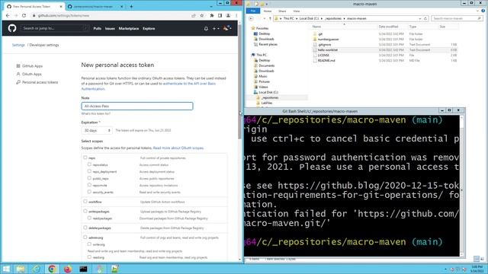Open Chrome extensions puzzle icon
The height and width of the screenshot is (274, 488).
[x=212, y=15]
